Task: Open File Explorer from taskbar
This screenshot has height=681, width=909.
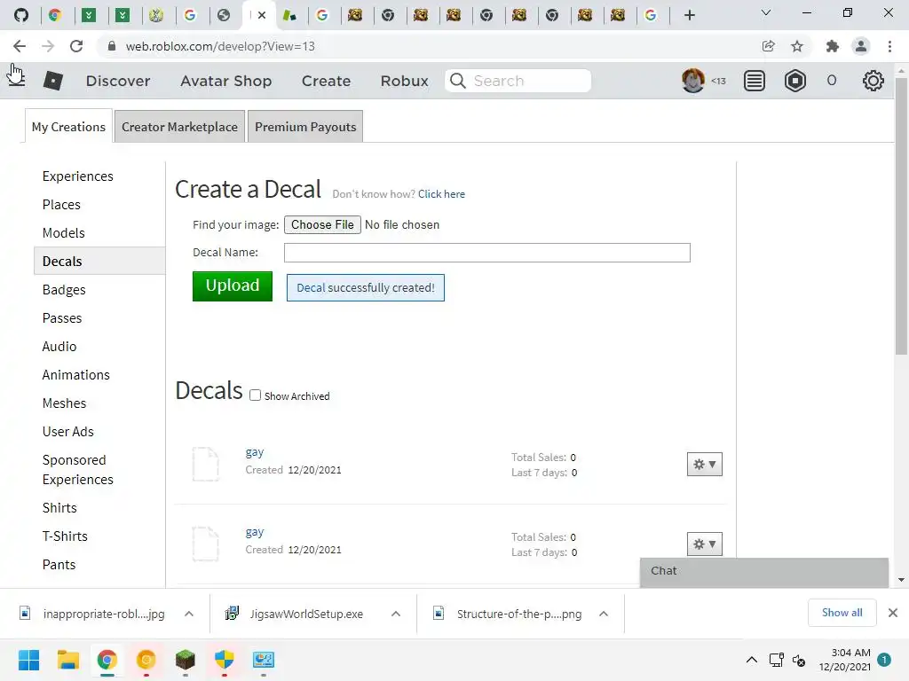Action: coord(67,660)
